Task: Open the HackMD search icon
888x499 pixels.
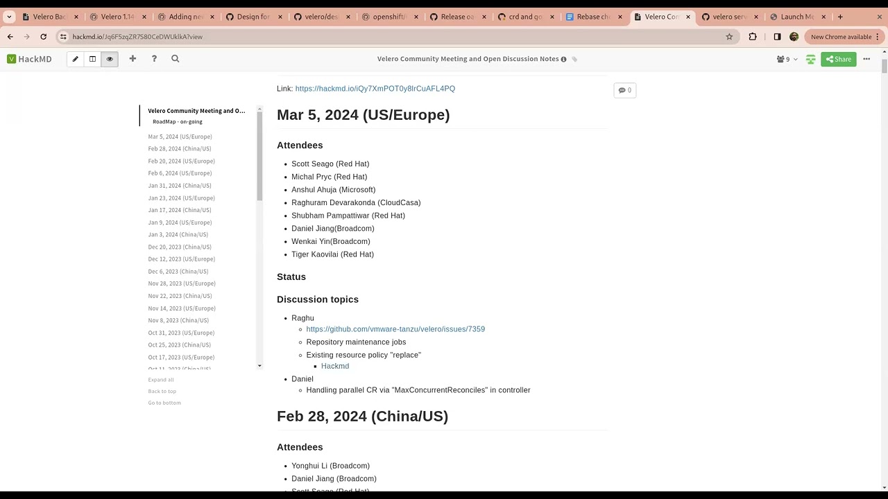Action: pos(176,59)
